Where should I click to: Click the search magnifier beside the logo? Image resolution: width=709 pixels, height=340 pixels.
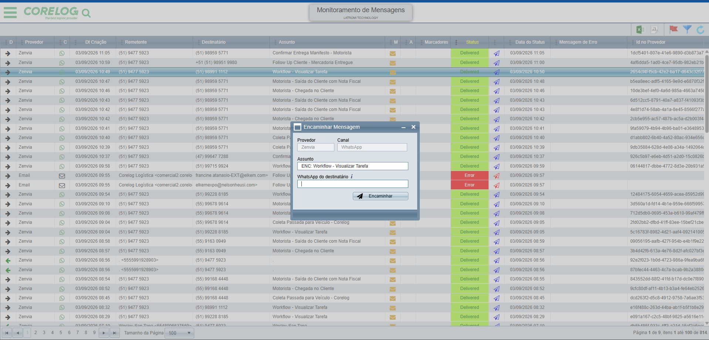(x=86, y=14)
